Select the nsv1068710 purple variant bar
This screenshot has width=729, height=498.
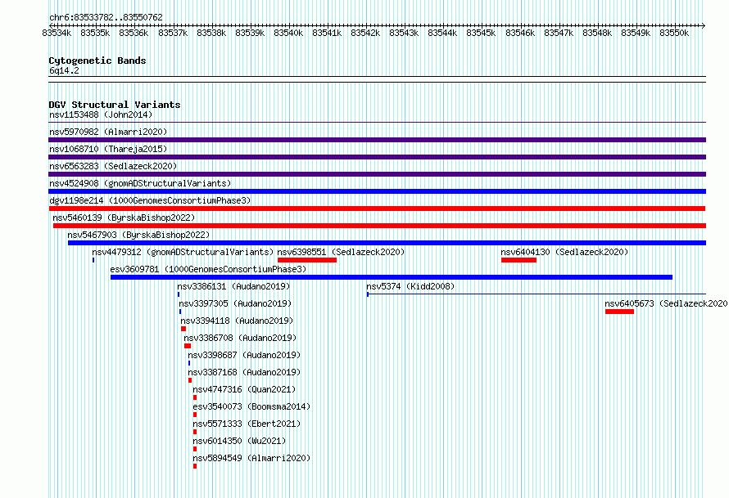point(377,157)
